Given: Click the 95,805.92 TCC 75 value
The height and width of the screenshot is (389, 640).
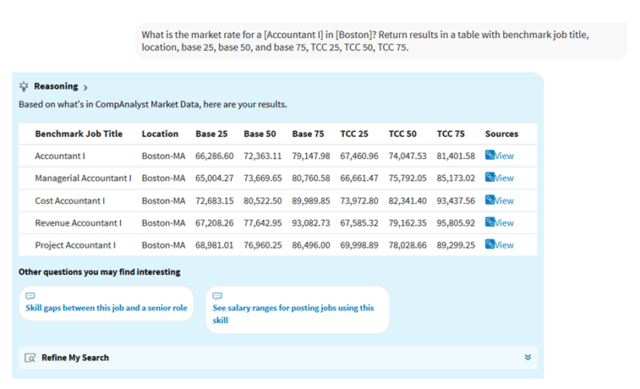Looking at the screenshot, I should (456, 223).
